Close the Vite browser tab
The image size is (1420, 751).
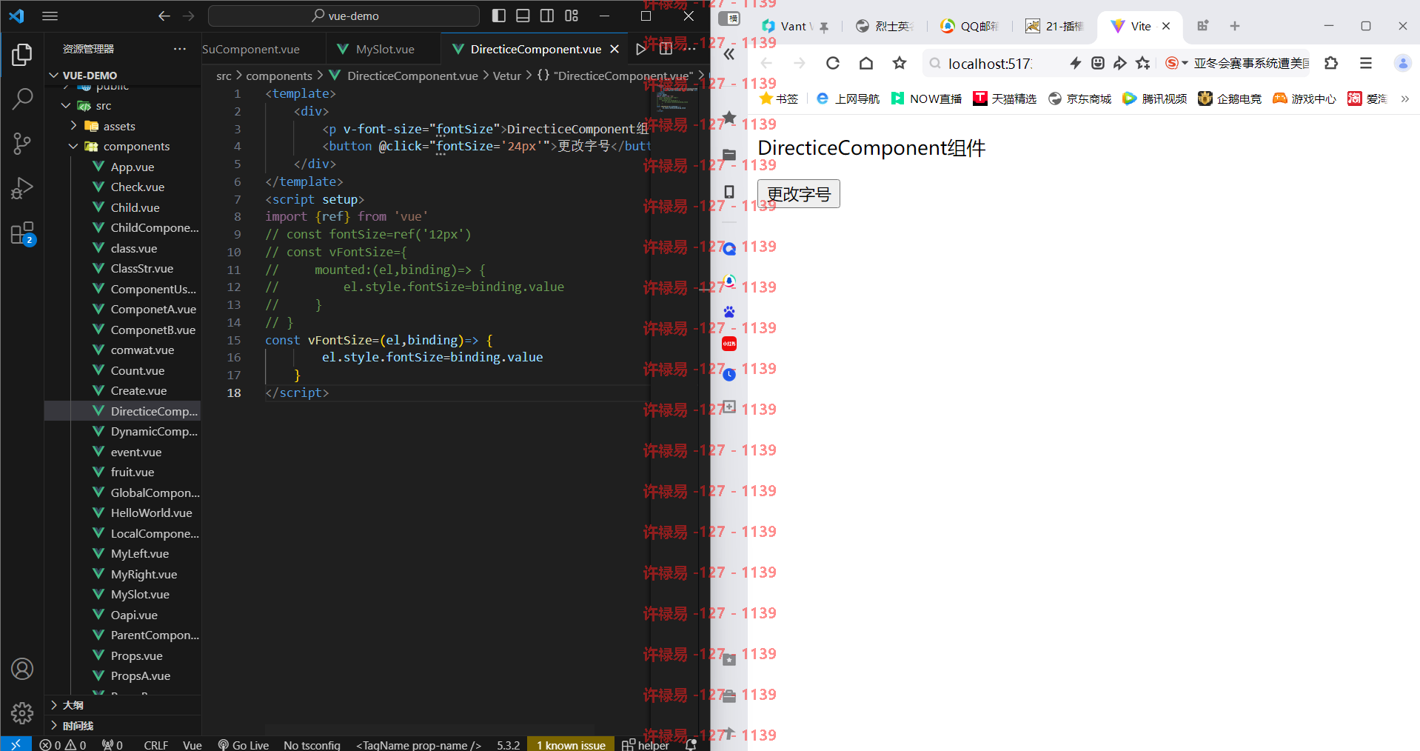(1166, 26)
